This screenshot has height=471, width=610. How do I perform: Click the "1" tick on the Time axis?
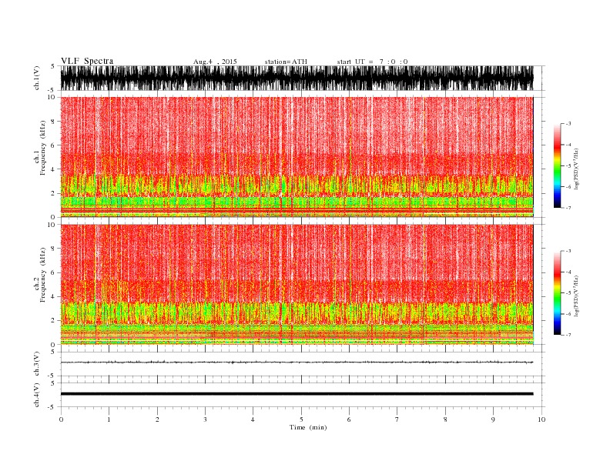tap(109, 419)
